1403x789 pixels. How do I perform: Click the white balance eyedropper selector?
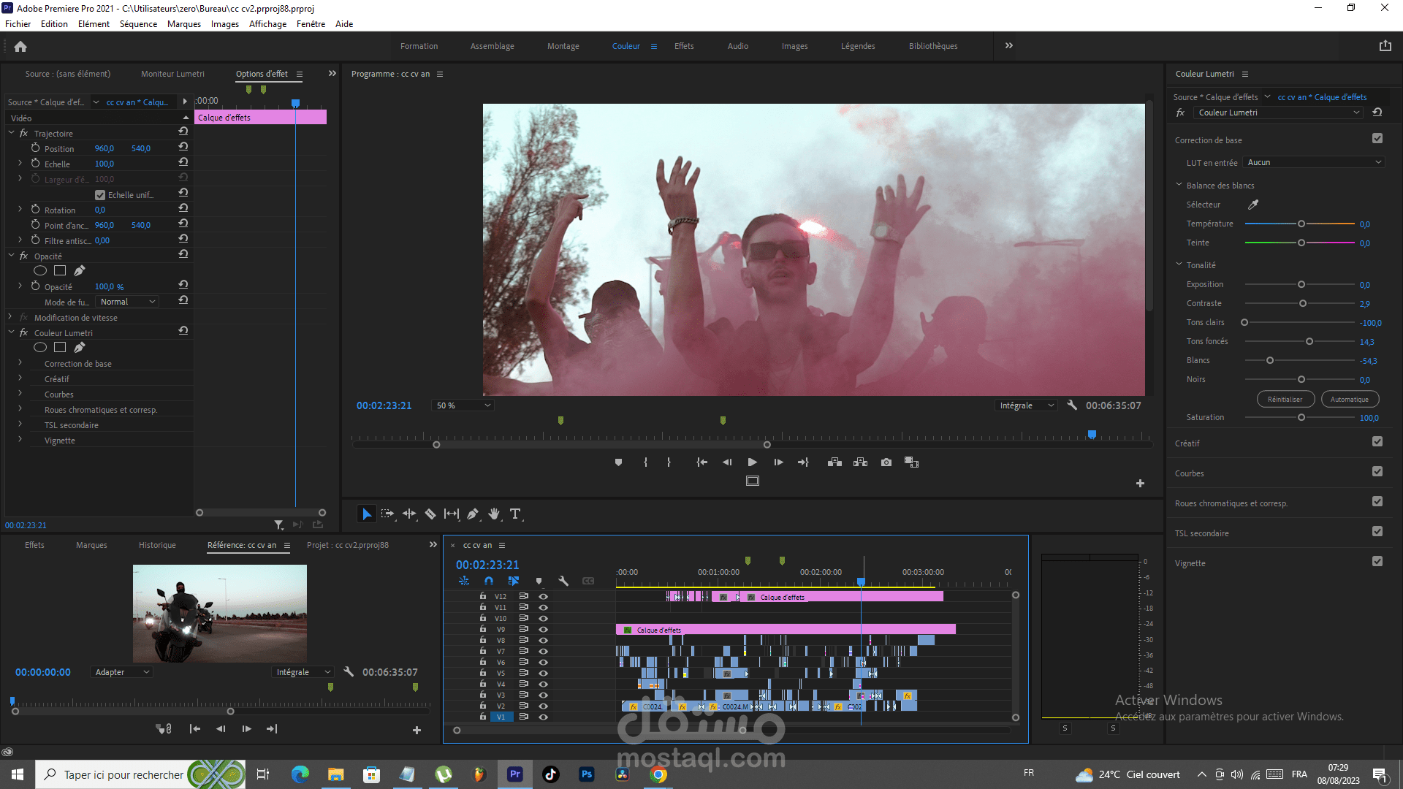point(1253,205)
